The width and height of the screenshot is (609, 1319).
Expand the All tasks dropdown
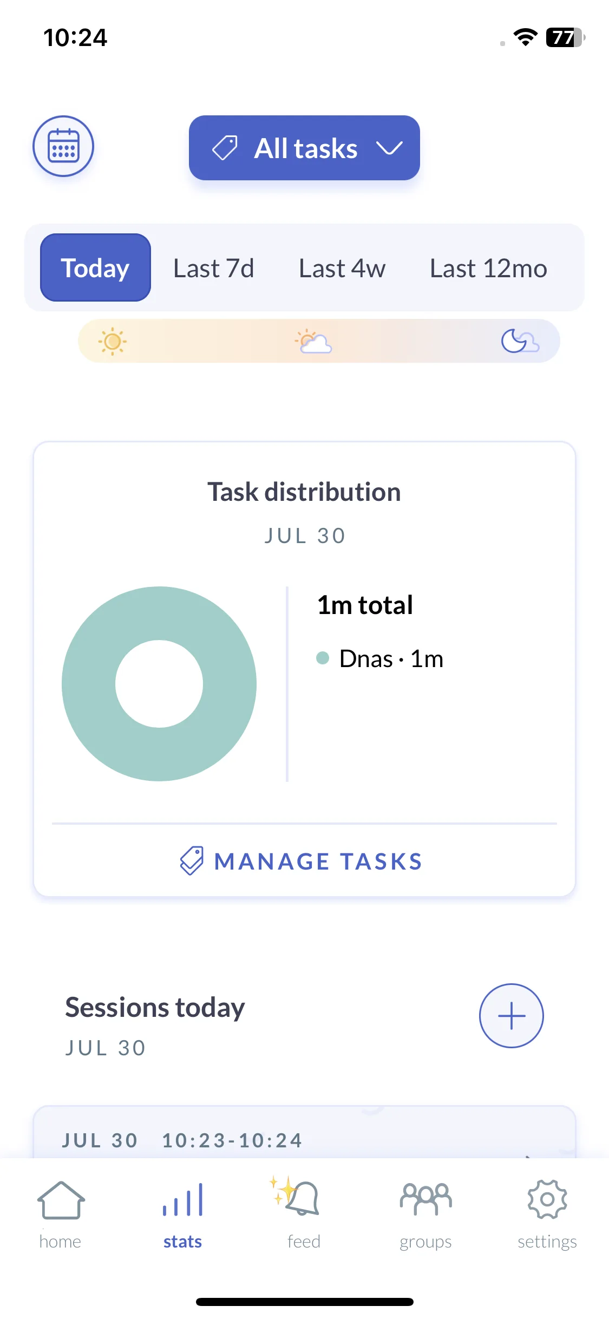tap(304, 148)
